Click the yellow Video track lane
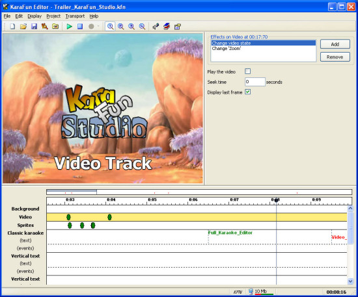 [197, 217]
